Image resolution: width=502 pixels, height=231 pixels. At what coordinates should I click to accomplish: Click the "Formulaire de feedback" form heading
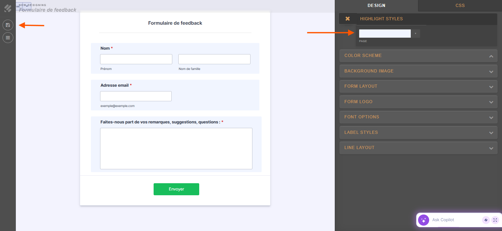pyautogui.click(x=175, y=23)
